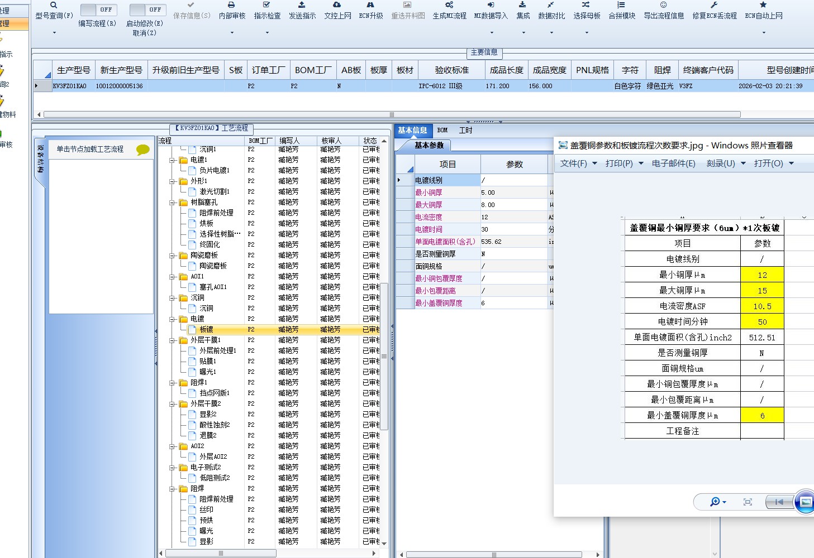
Task: Click the folder icon of 树脂塞孔 node
Action: (184, 203)
